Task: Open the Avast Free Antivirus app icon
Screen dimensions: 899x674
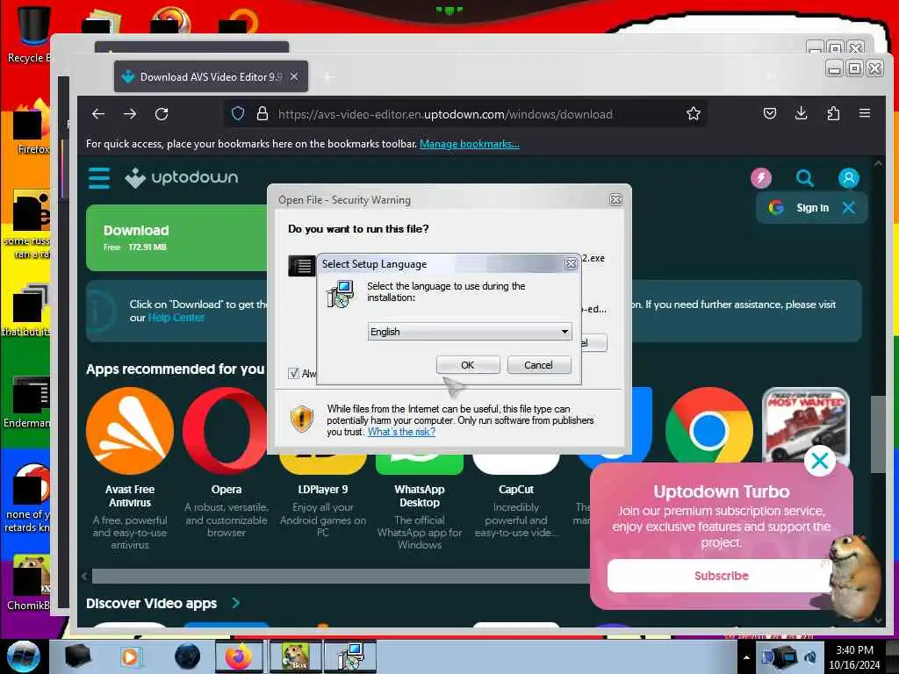Action: pos(130,431)
